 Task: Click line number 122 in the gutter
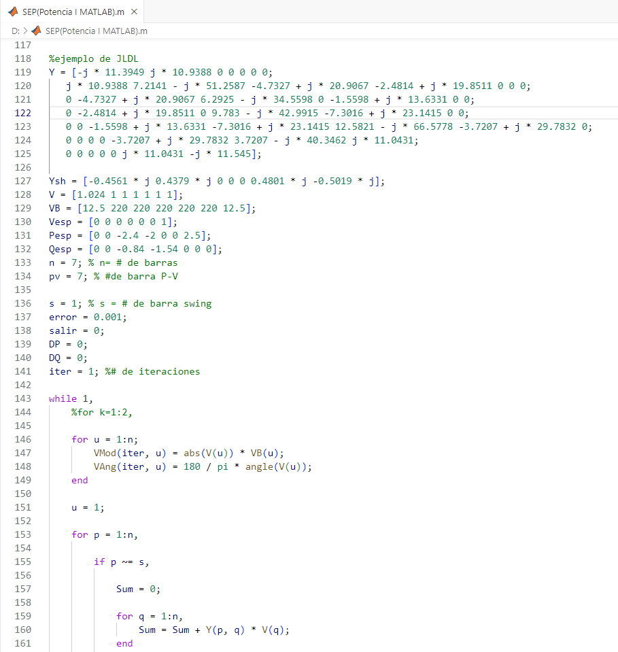point(23,113)
